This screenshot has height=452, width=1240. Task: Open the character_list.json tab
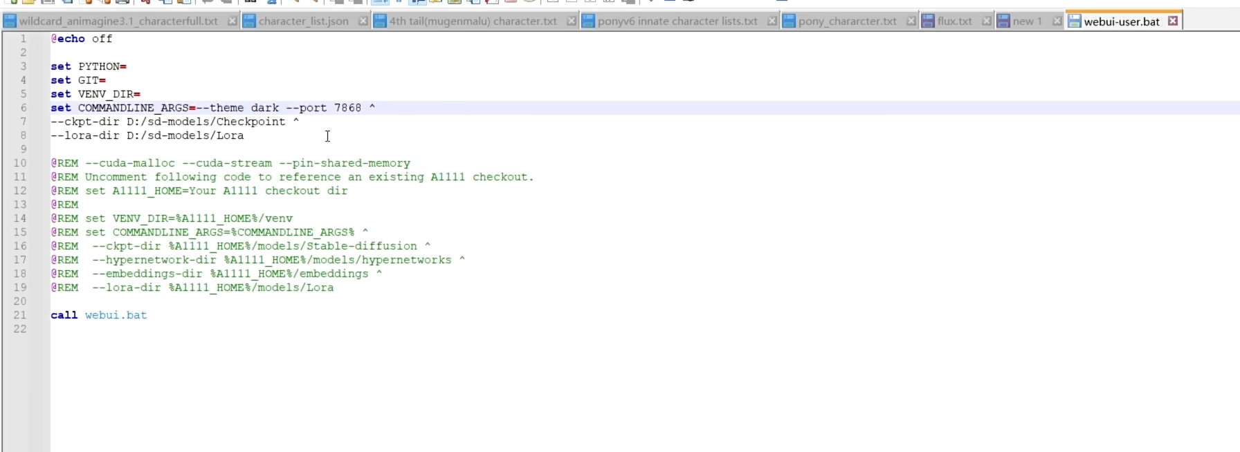coord(303,21)
